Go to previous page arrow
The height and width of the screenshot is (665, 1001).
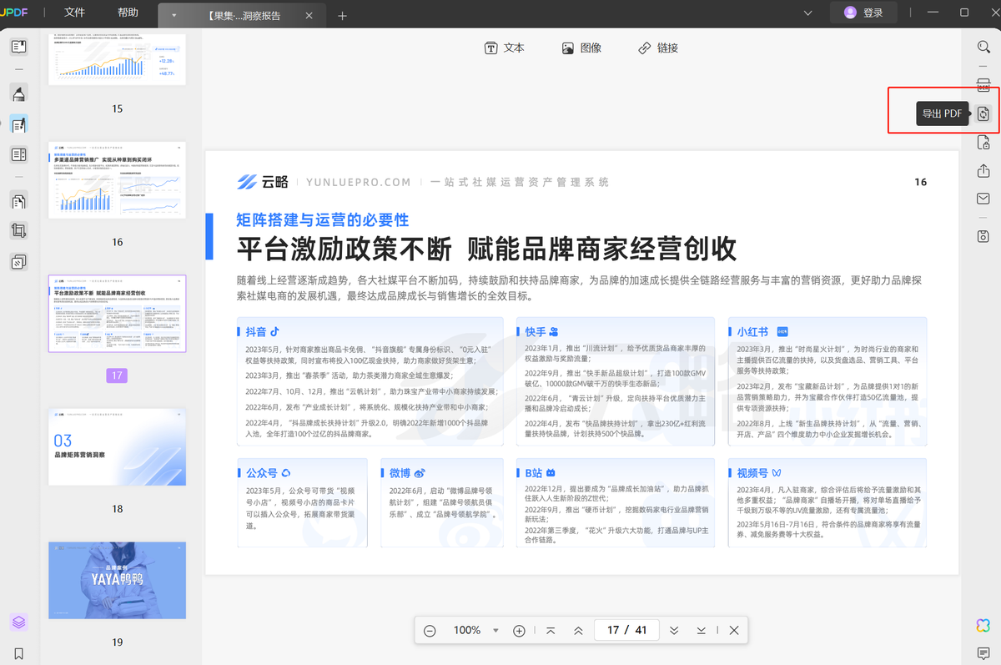point(577,631)
